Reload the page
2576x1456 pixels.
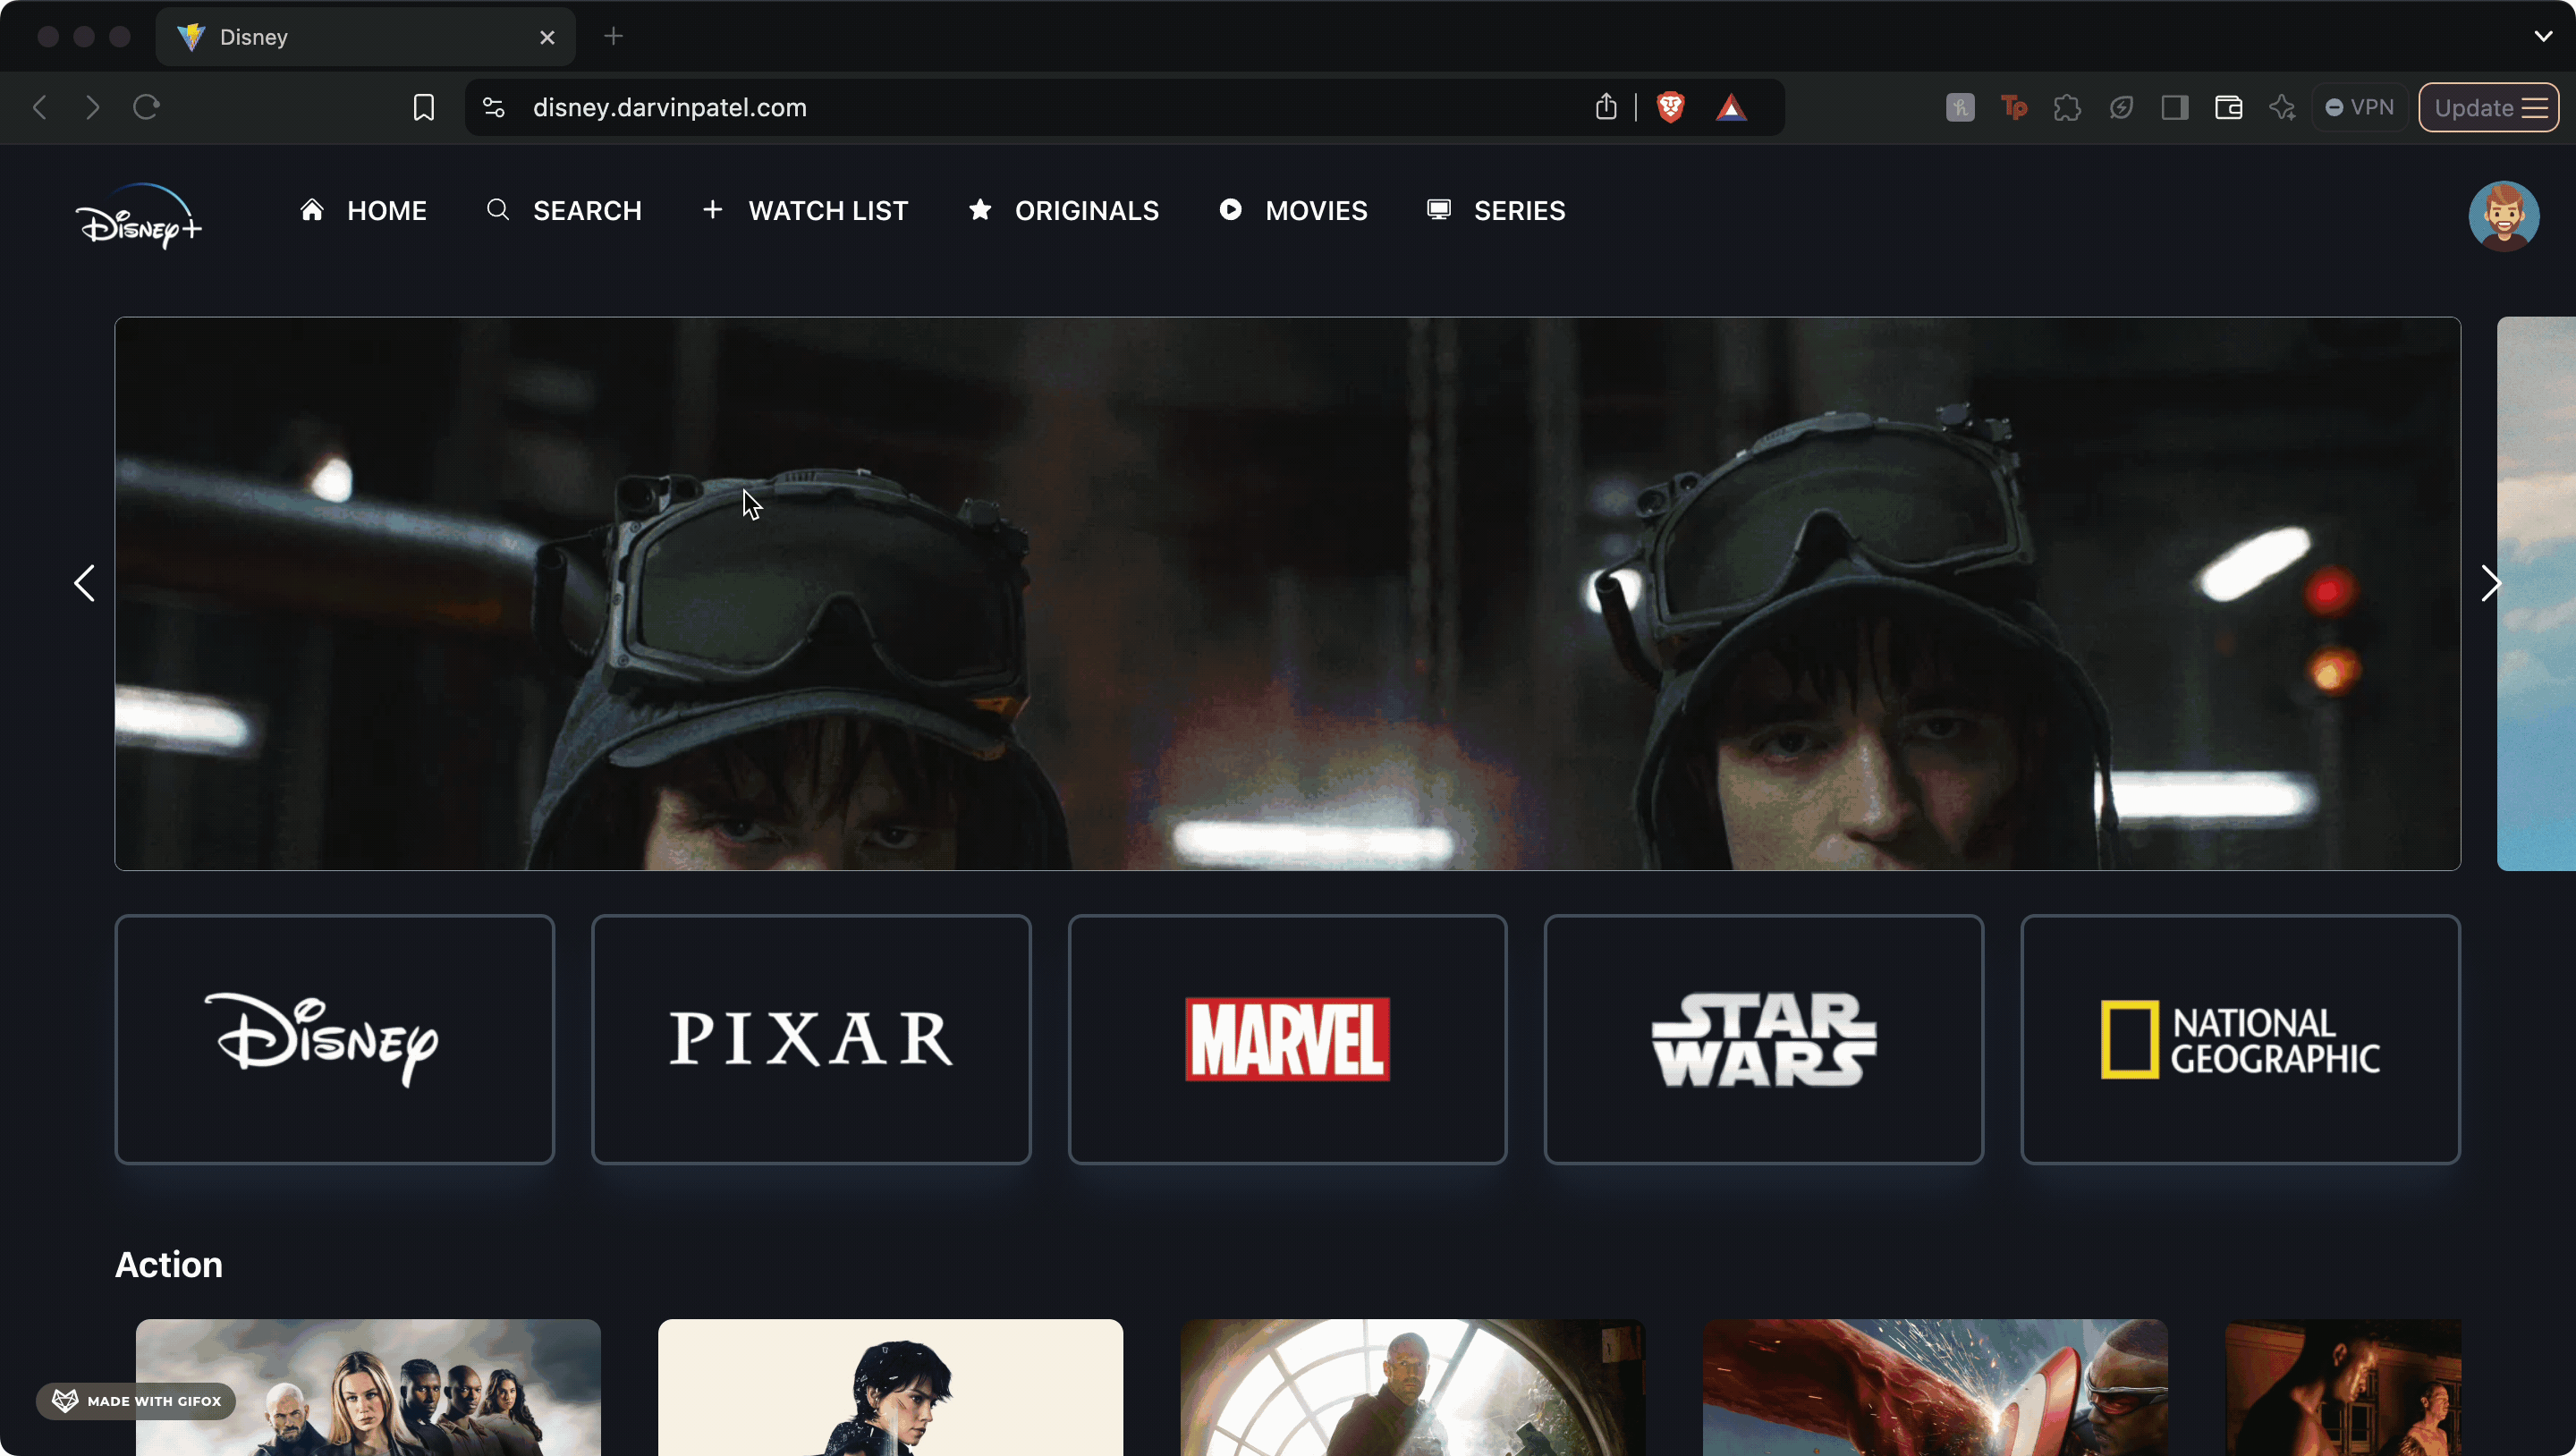point(146,107)
